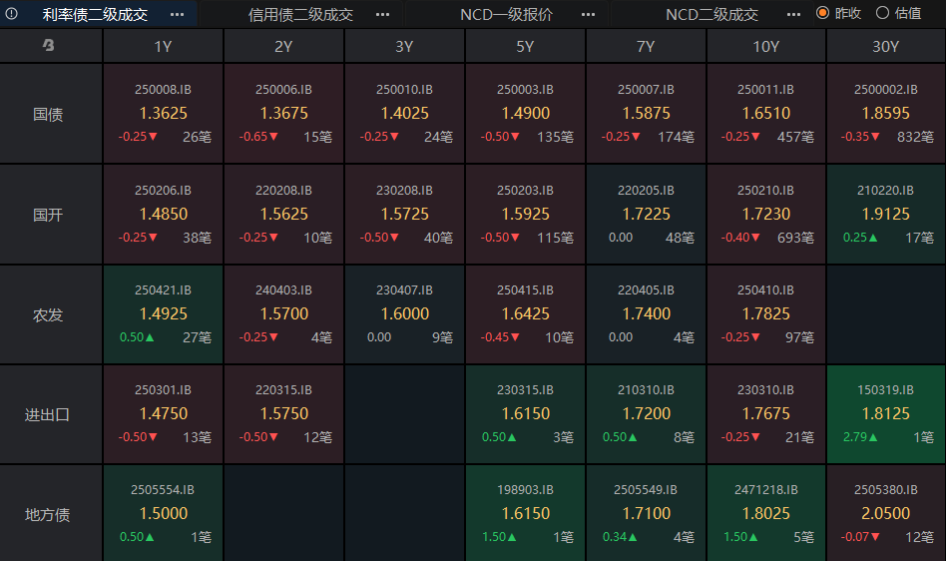Open the ellipsis menu after 利率债二级成交
The width and height of the screenshot is (946, 561).
pos(177,15)
